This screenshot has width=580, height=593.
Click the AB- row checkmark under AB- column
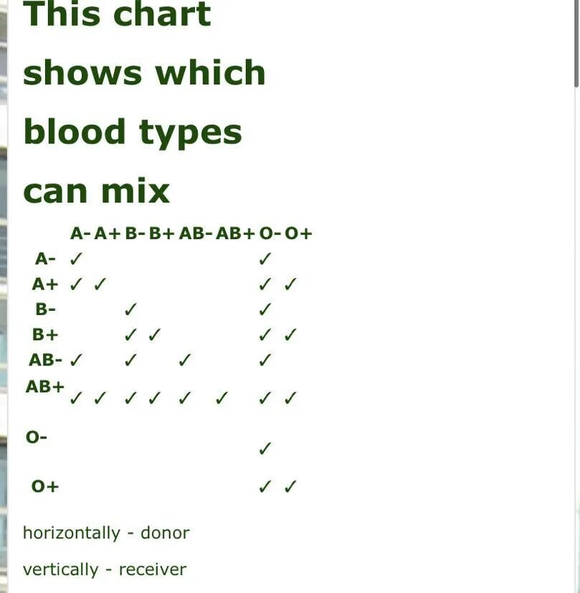pyautogui.click(x=185, y=360)
